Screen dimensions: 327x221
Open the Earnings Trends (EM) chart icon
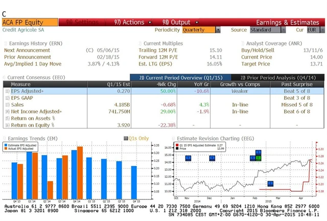coord(5,138)
